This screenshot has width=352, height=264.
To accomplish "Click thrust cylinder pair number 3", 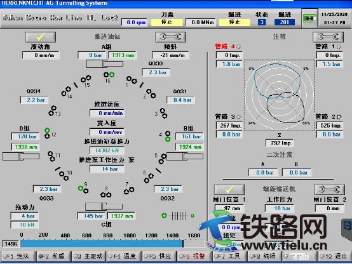I will click(x=163, y=113).
